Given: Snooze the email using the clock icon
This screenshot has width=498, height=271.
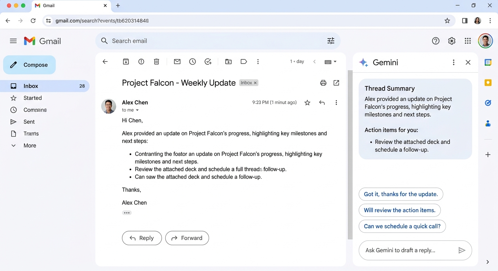Looking at the screenshot, I should pos(192,62).
